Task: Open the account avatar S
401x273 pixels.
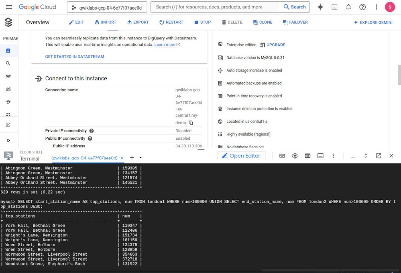Action: coord(390,7)
